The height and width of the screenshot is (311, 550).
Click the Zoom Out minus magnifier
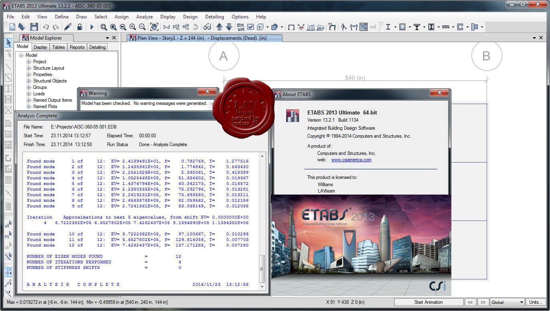[142, 27]
